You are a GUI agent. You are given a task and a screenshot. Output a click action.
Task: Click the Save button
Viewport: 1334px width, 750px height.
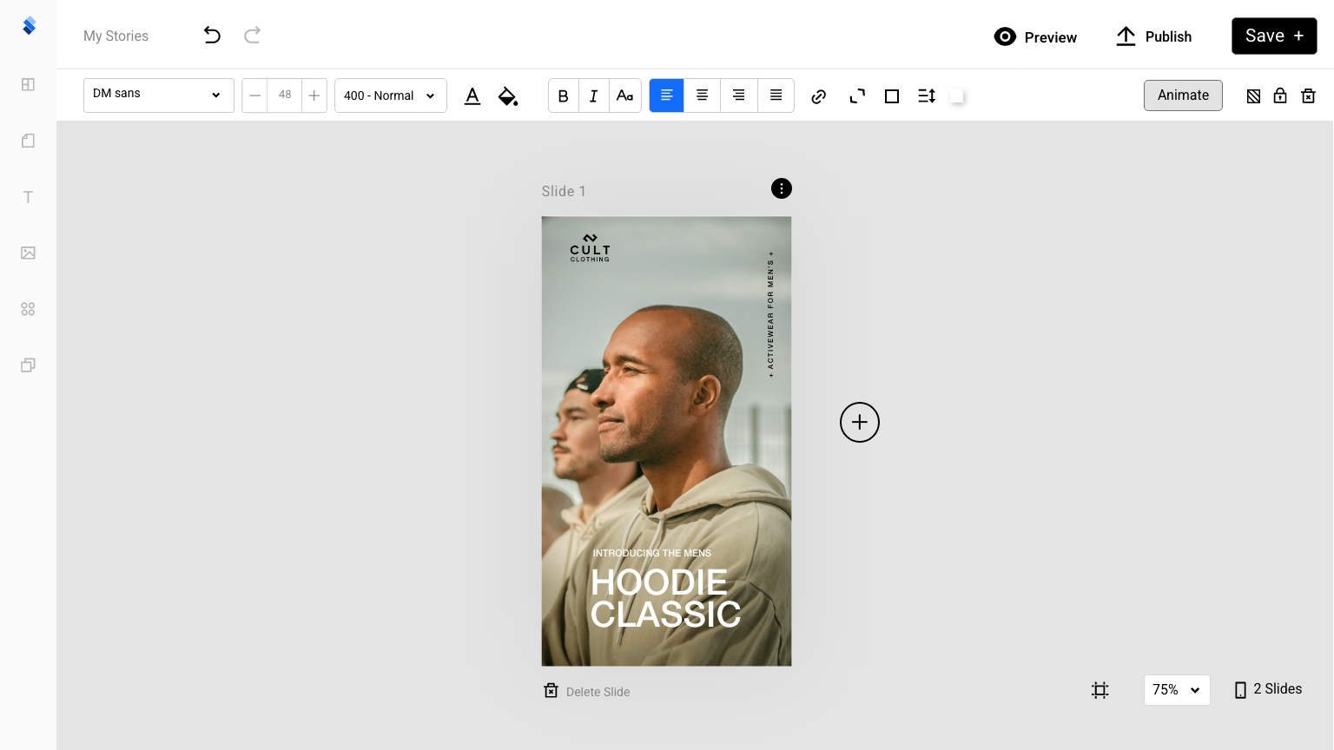point(1274,36)
